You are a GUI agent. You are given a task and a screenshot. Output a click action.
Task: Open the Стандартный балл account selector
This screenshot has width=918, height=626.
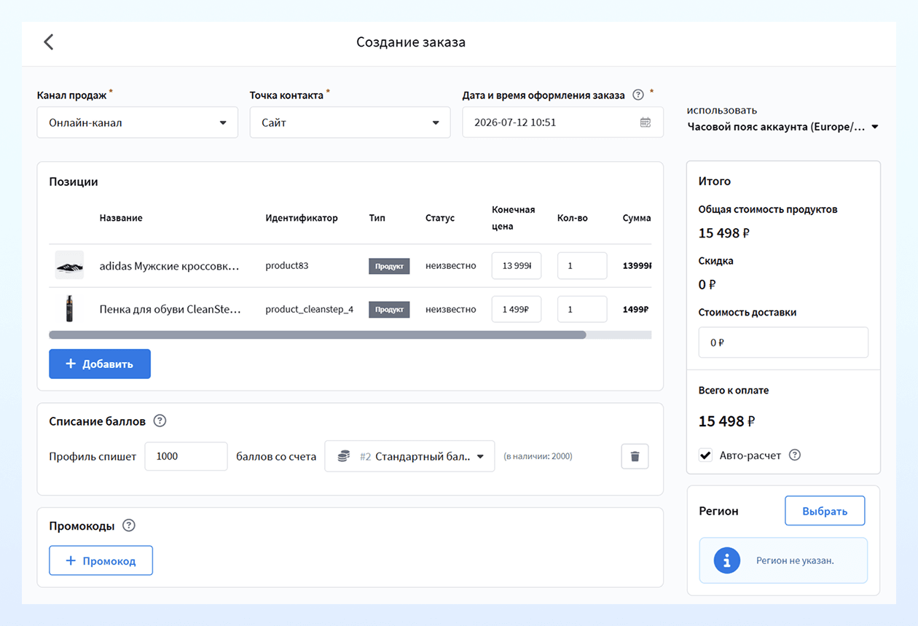[x=409, y=456]
